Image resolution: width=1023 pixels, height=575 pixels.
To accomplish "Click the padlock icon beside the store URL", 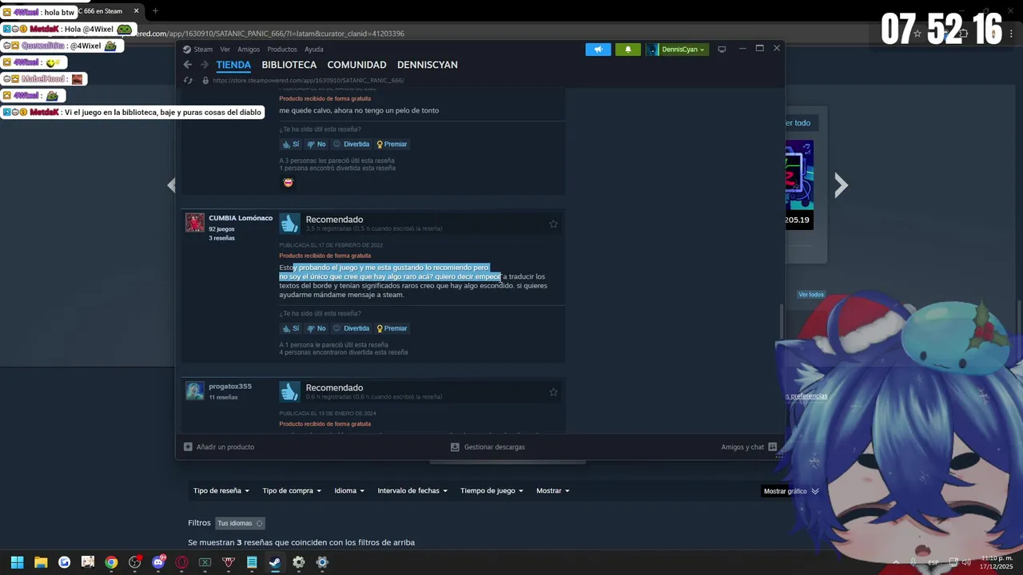I will click(x=205, y=80).
